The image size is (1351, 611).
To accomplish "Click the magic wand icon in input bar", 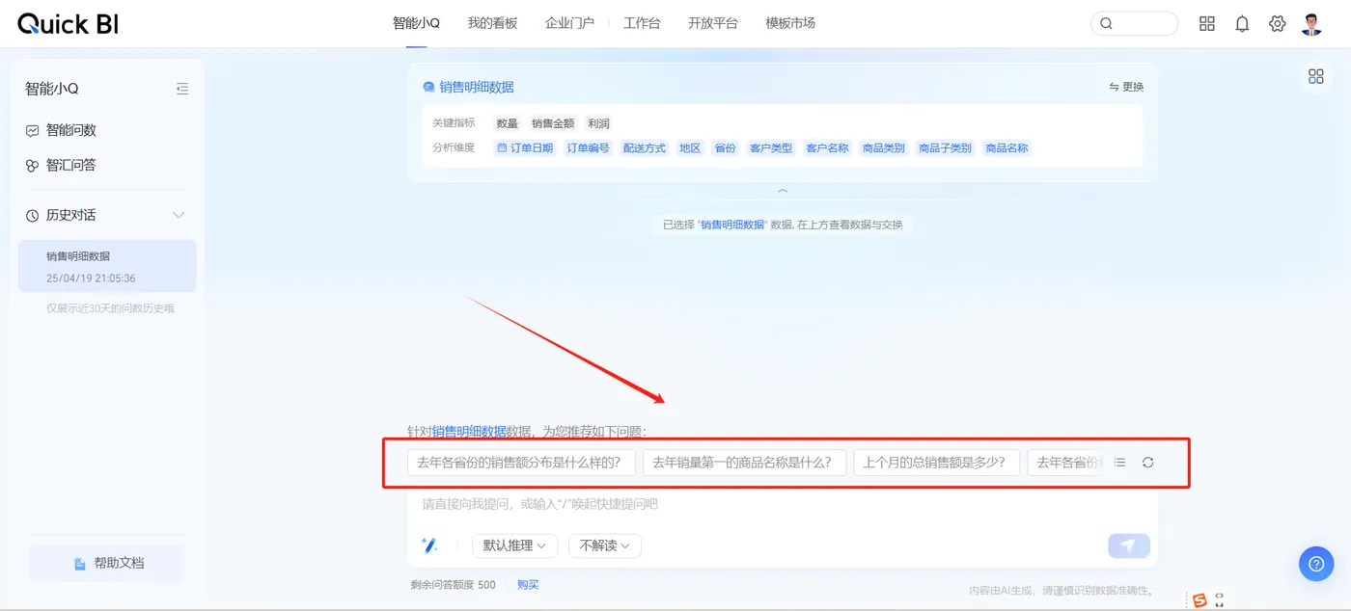I will coord(429,545).
